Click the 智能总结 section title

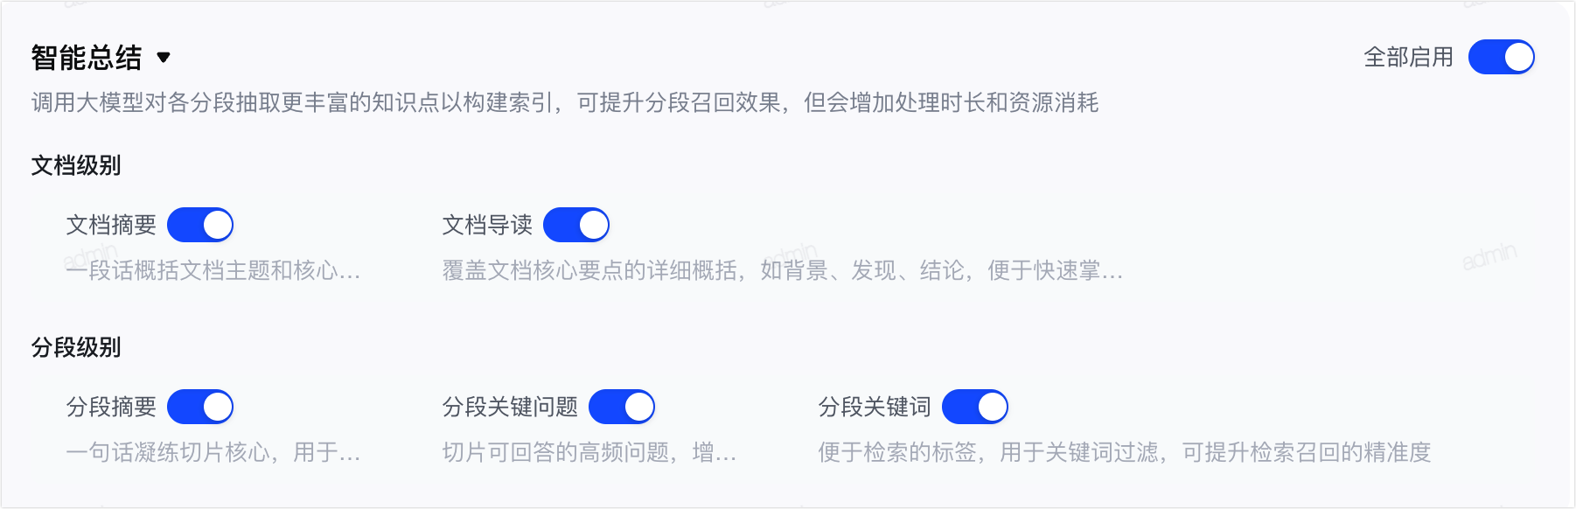[87, 58]
